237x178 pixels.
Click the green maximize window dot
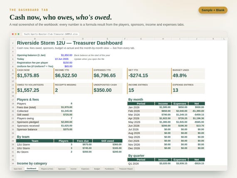click(x=19, y=34)
